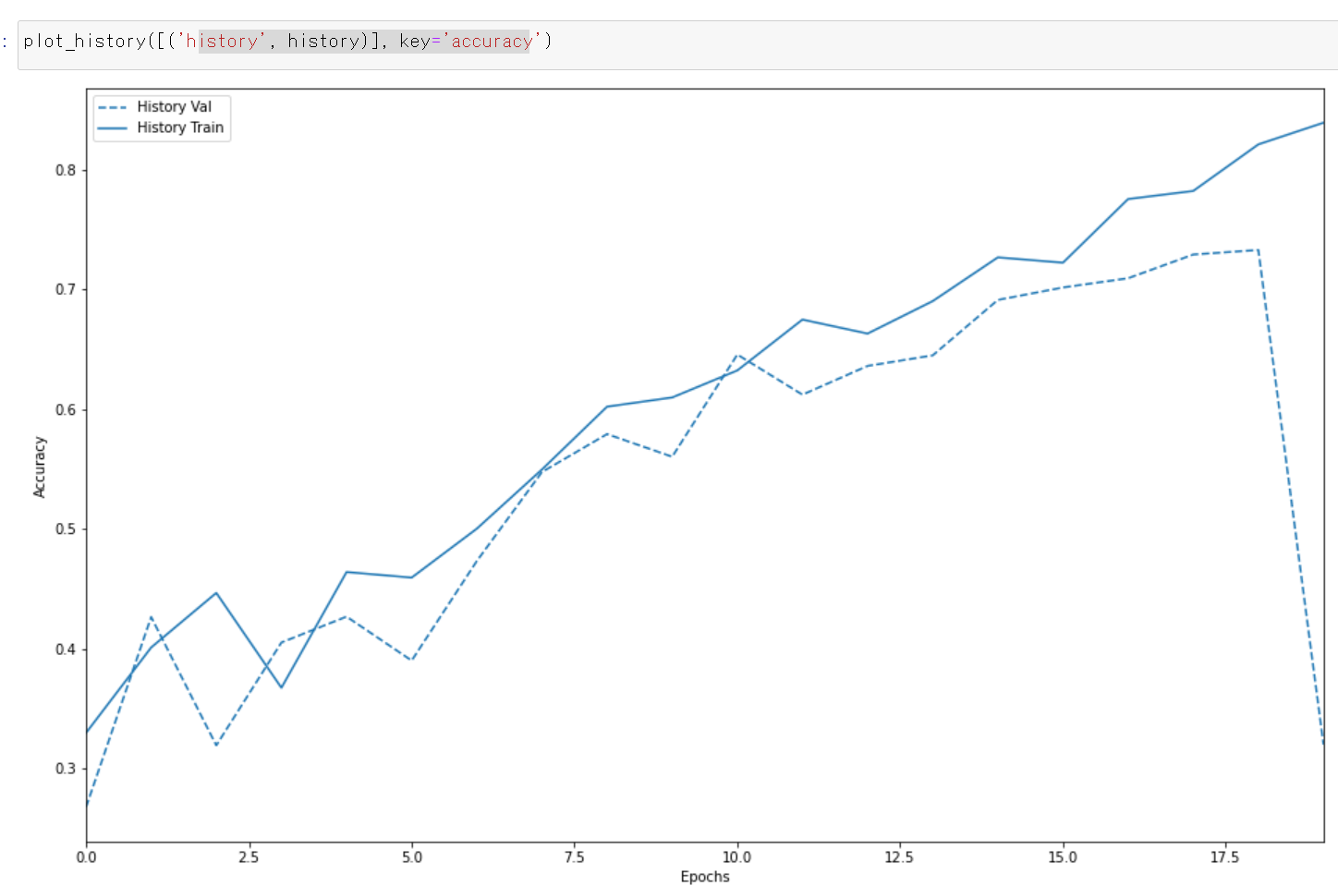This screenshot has width=1338, height=886.
Task: Click the validation curve peak near epoch 18
Action: (x=1258, y=250)
